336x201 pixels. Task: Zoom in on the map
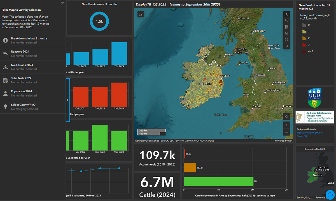point(286,125)
